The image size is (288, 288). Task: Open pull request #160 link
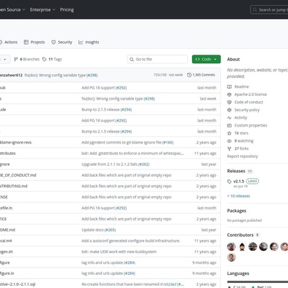tap(168, 143)
